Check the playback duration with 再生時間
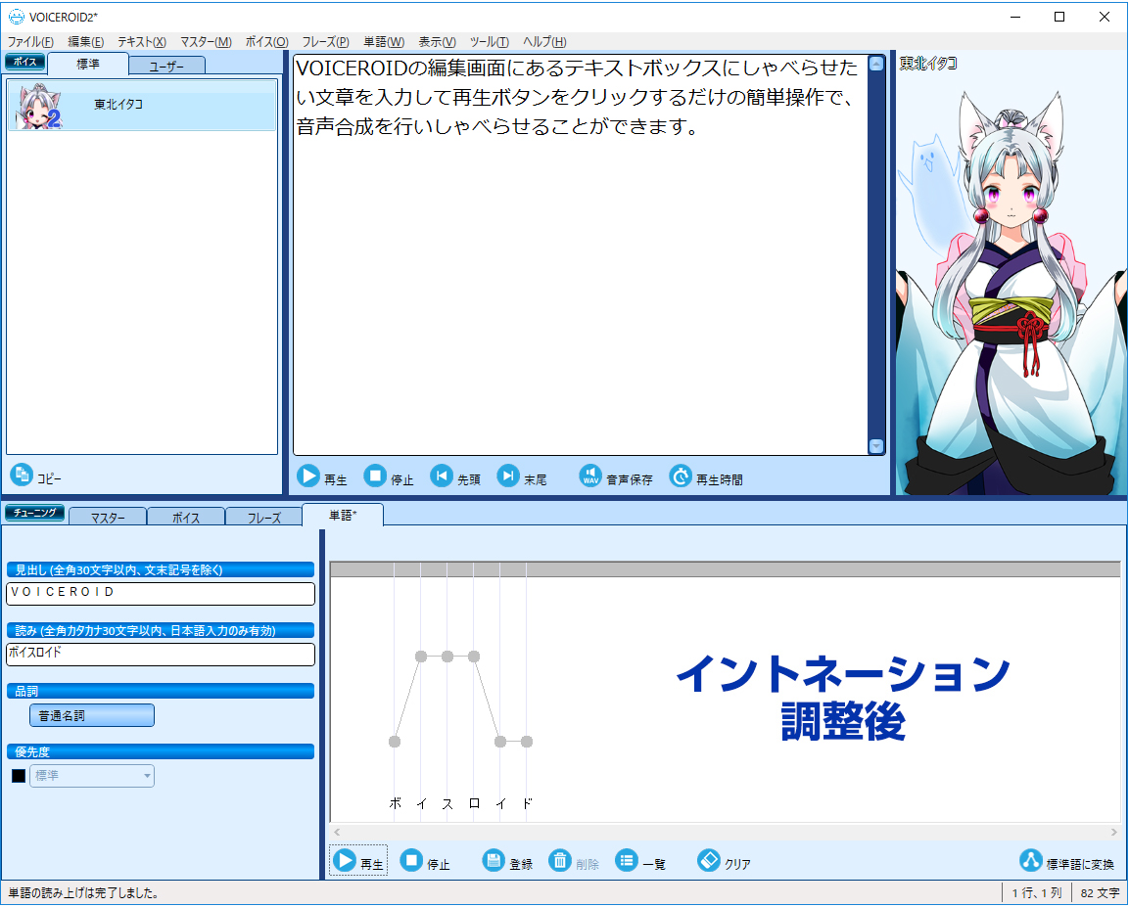The width and height of the screenshot is (1129, 907). tap(706, 477)
